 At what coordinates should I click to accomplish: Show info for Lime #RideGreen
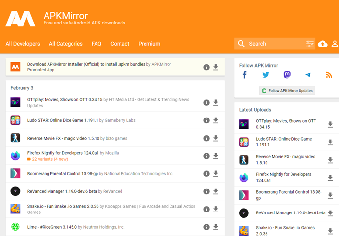[x=206, y=227]
